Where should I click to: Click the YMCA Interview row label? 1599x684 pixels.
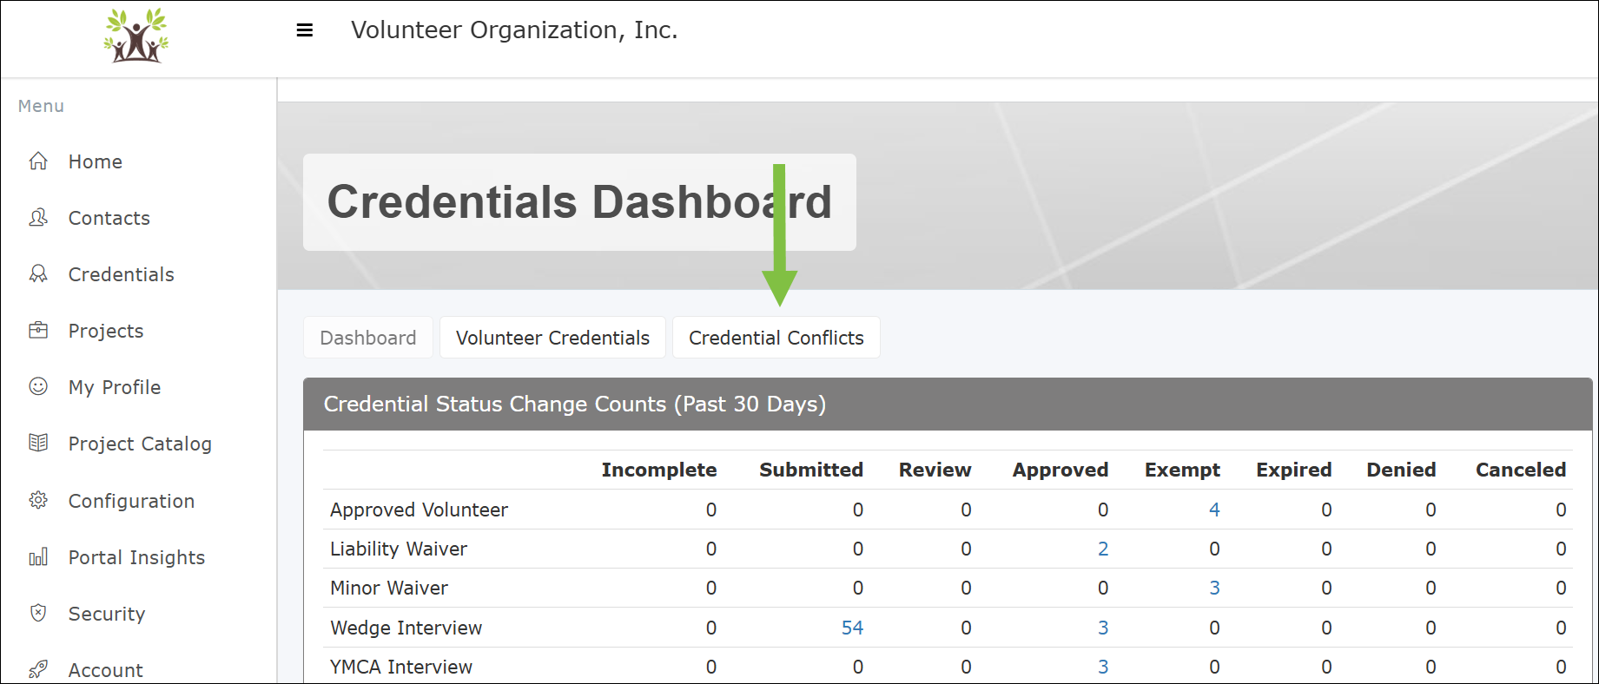(401, 667)
